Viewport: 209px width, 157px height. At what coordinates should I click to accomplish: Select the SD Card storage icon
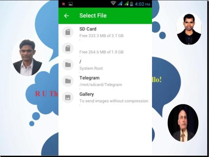click(68, 32)
